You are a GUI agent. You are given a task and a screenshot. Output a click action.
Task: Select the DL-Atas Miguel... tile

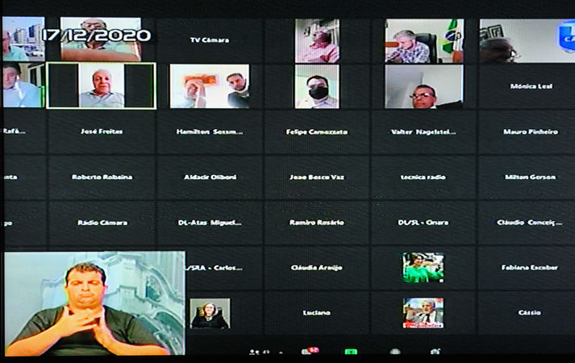click(x=210, y=223)
